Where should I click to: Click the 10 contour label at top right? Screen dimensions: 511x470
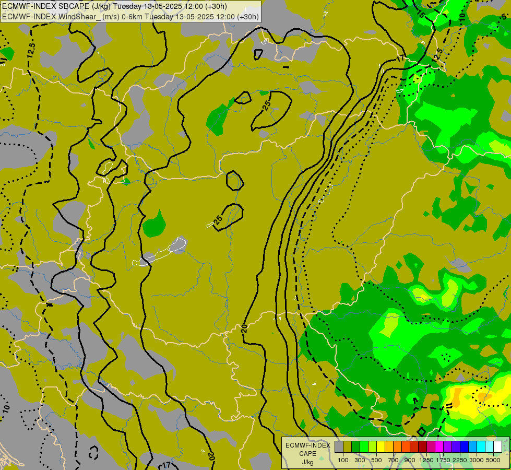coord(462,17)
